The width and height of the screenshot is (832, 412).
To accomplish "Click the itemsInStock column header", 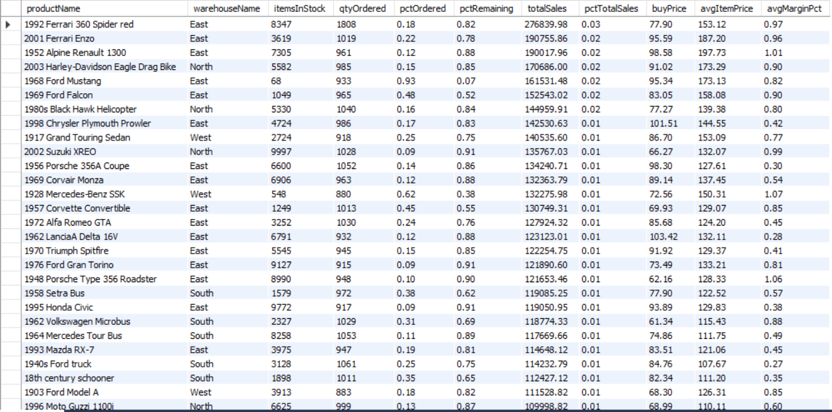I will coord(300,9).
